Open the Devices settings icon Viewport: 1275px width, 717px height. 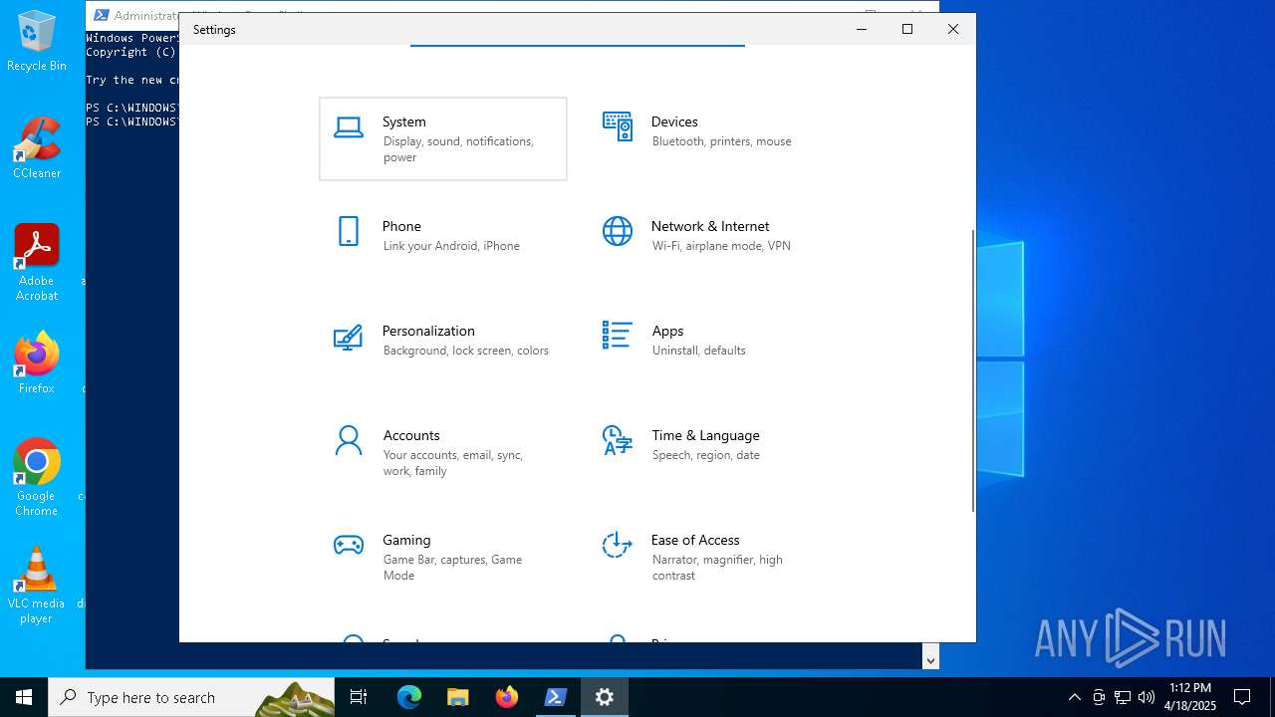(618, 126)
